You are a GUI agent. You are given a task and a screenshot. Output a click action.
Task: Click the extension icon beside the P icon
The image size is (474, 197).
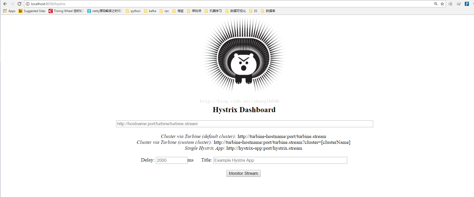[459, 4]
